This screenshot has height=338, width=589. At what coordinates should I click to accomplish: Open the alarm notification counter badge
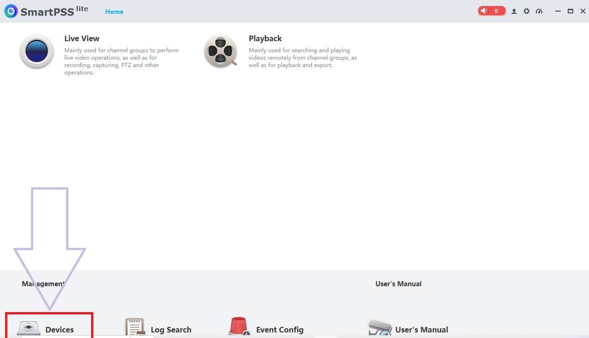pos(495,10)
